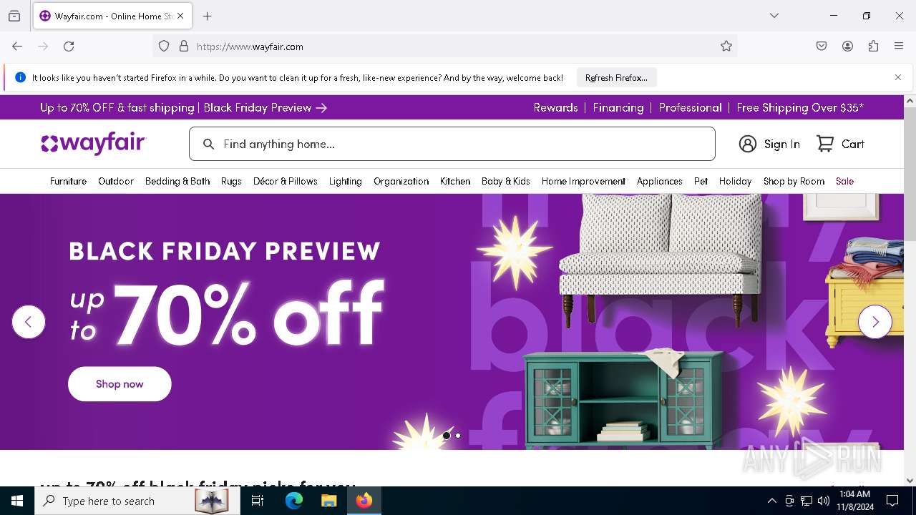Image resolution: width=916 pixels, height=515 pixels.
Task: List all tabs dropdown arrow
Action: 774,16
